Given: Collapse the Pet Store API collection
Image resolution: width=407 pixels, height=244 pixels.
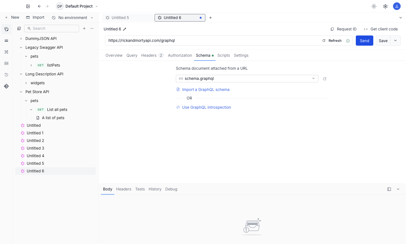Looking at the screenshot, I should [21, 92].
